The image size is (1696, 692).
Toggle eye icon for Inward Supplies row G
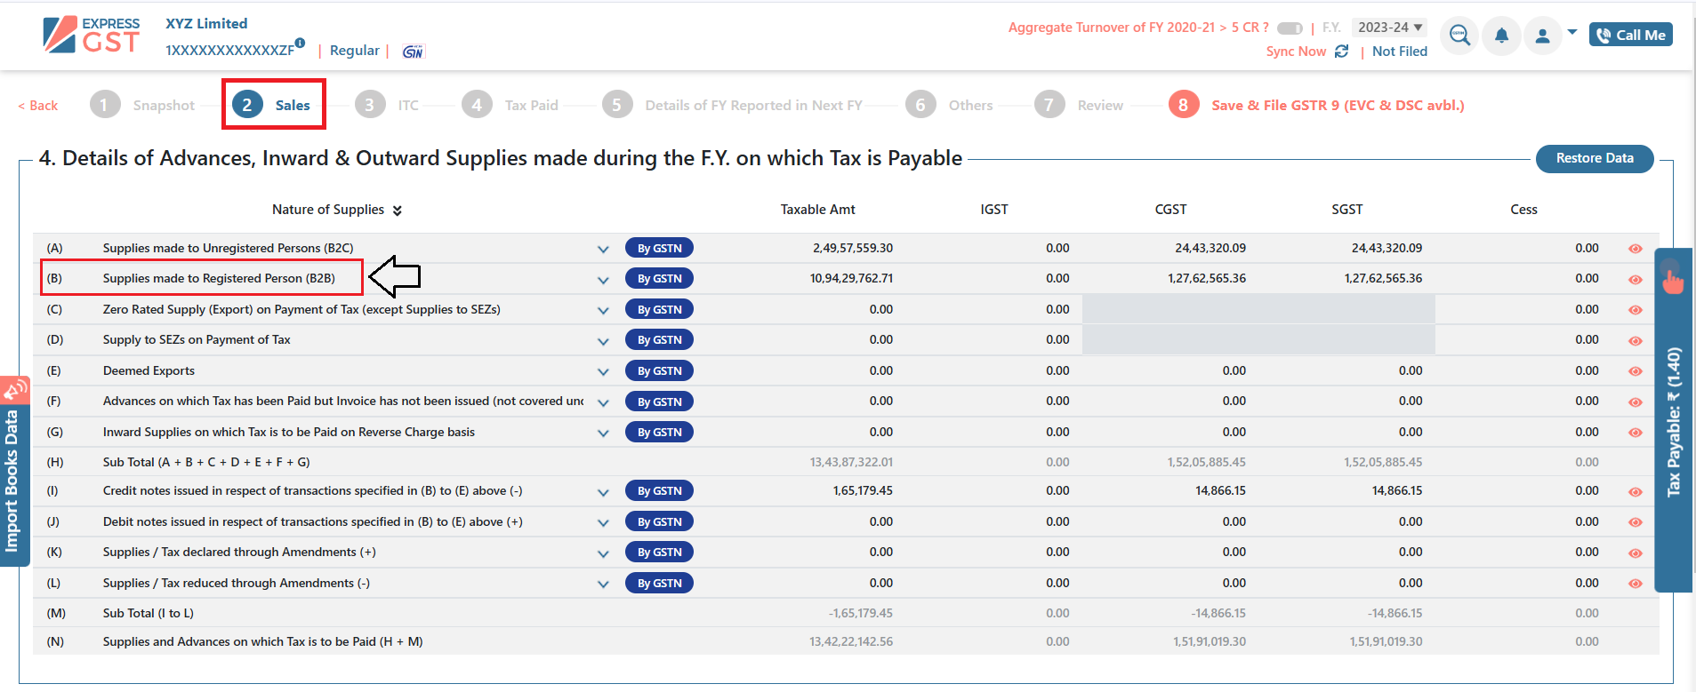pos(1635,433)
